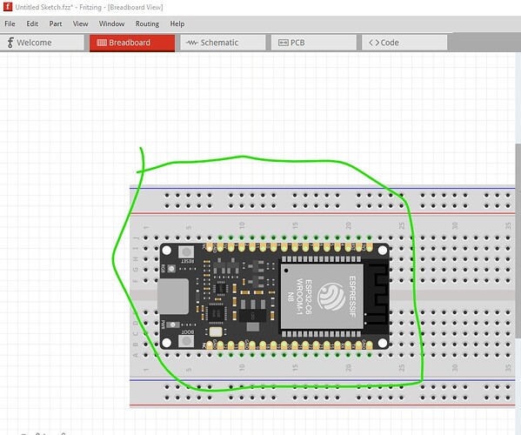Screen dimensions: 521x435
Task: Click the RESET button on the ESP32 board
Action: click(x=186, y=252)
